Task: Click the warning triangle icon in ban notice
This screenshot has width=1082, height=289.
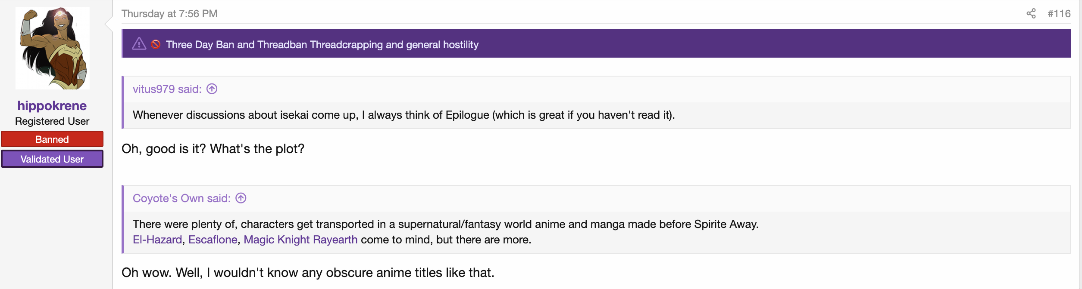Action: click(139, 44)
